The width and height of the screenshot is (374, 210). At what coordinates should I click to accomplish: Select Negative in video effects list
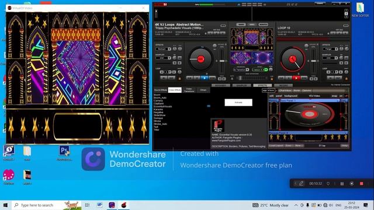click(158, 113)
